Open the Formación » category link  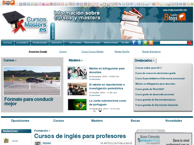tap(42, 131)
